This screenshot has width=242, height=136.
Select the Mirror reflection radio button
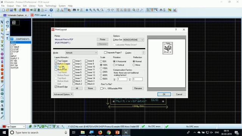tap(134, 65)
